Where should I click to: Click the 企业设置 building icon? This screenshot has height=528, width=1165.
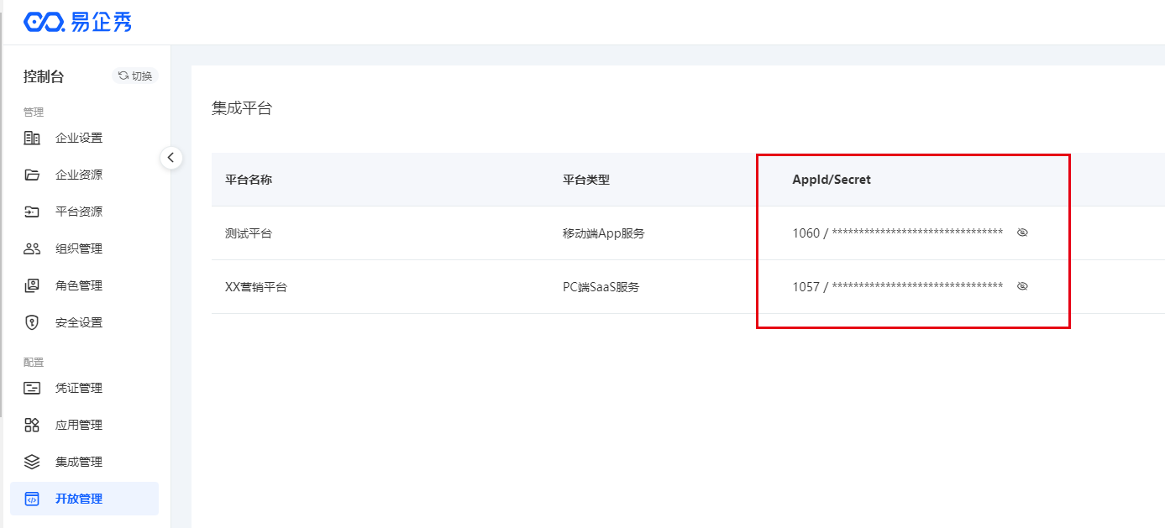point(32,138)
